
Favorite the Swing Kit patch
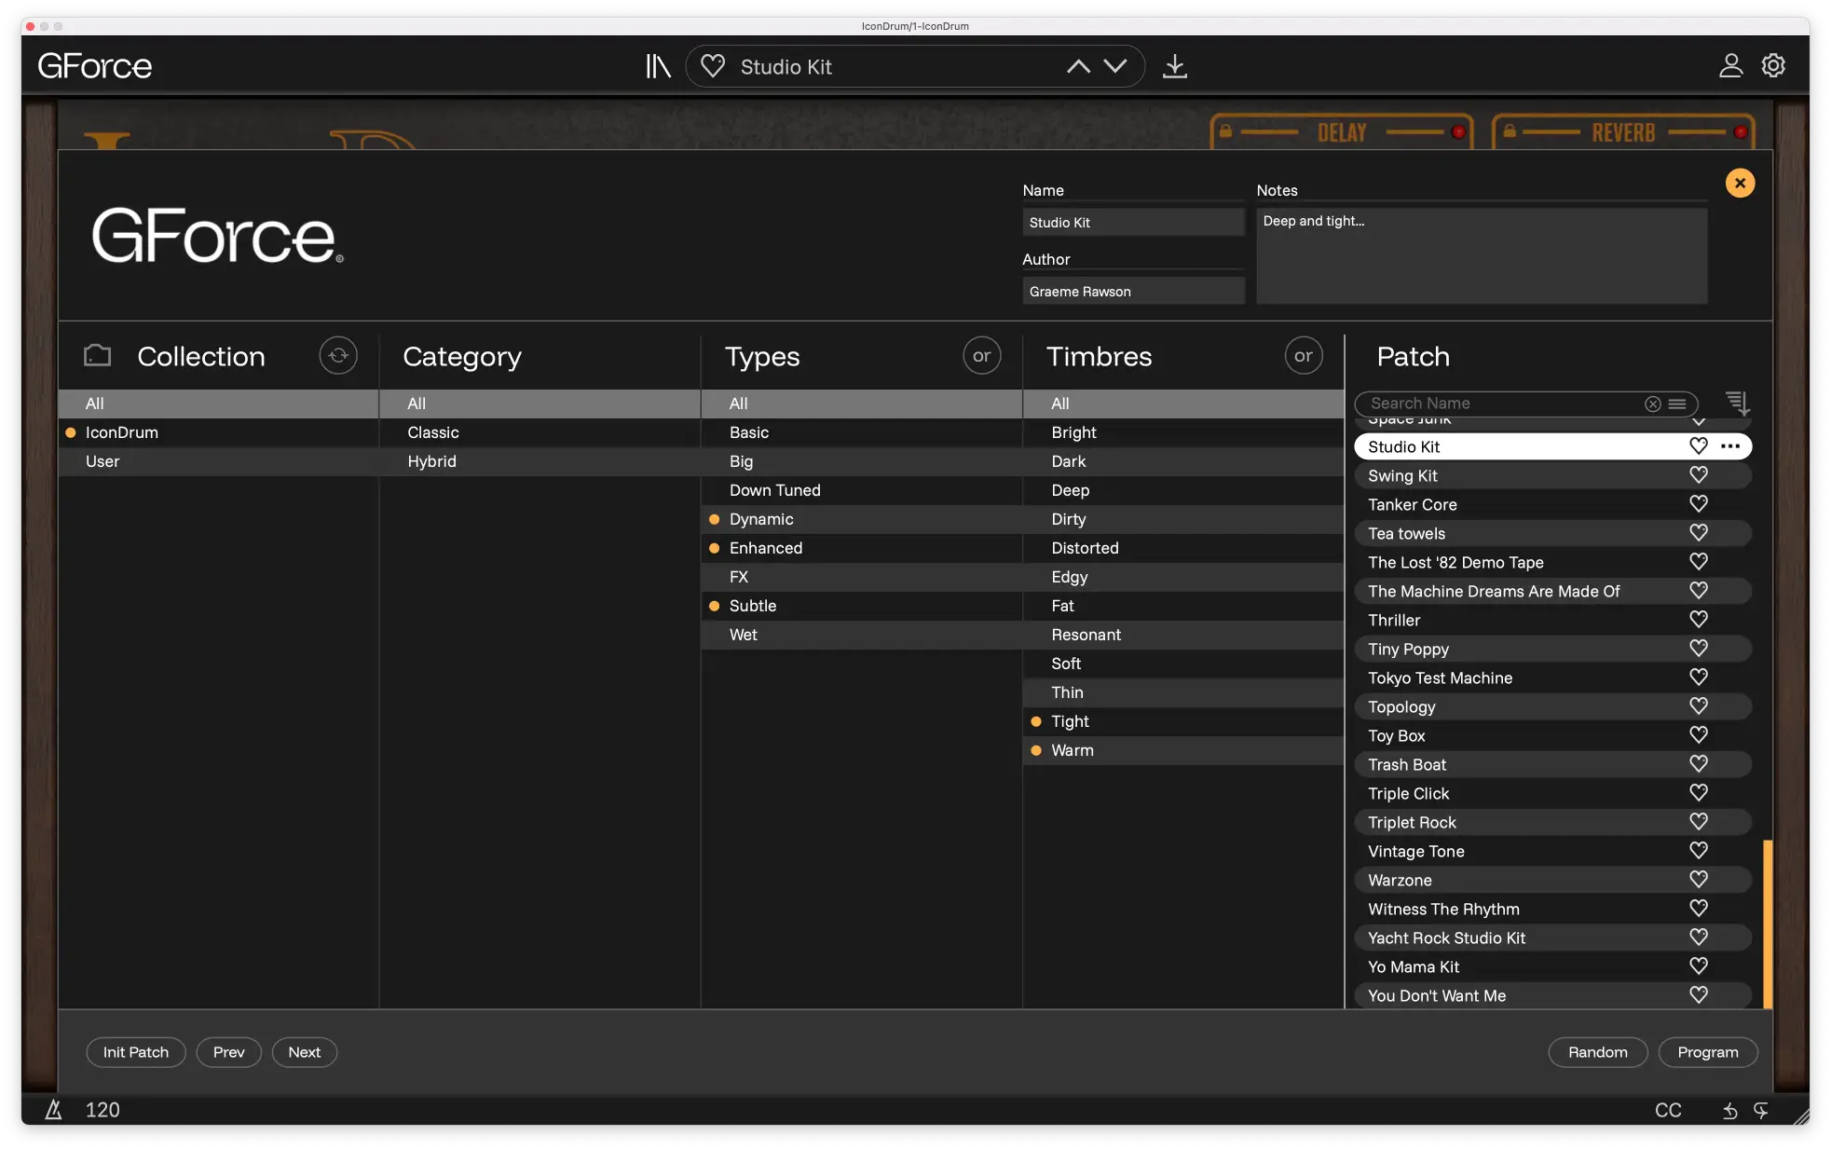click(x=1699, y=475)
